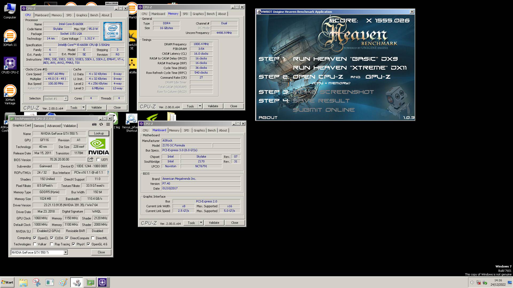Screen dimensions: 513x288
Task: Open the Paint taskbar icon
Action: tap(63, 282)
